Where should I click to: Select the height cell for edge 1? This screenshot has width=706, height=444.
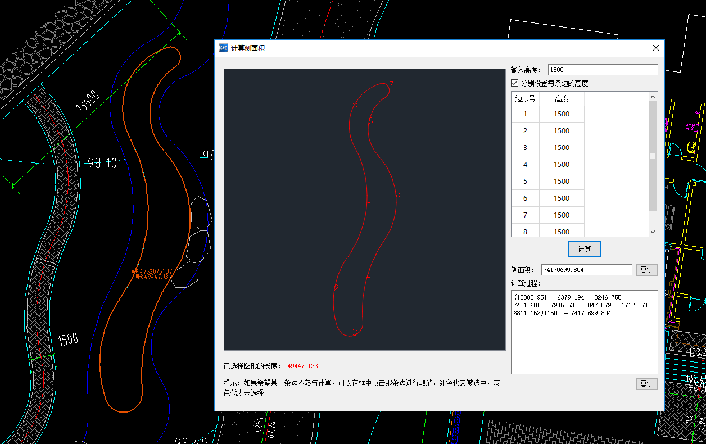click(562, 114)
